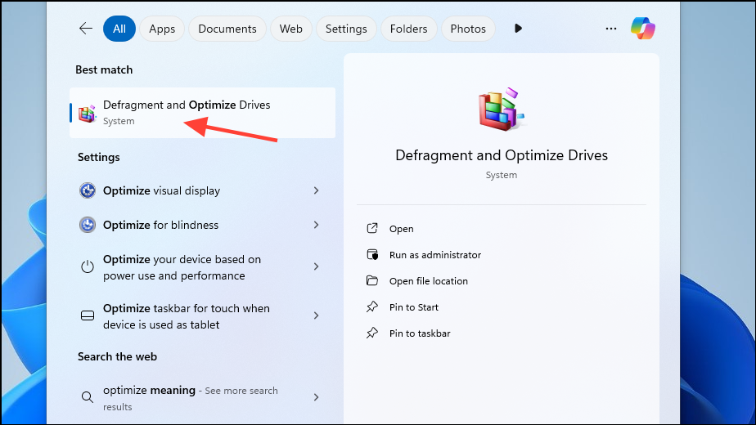Expand chevron for power use and performance
This screenshot has width=756, height=425.
[317, 266]
